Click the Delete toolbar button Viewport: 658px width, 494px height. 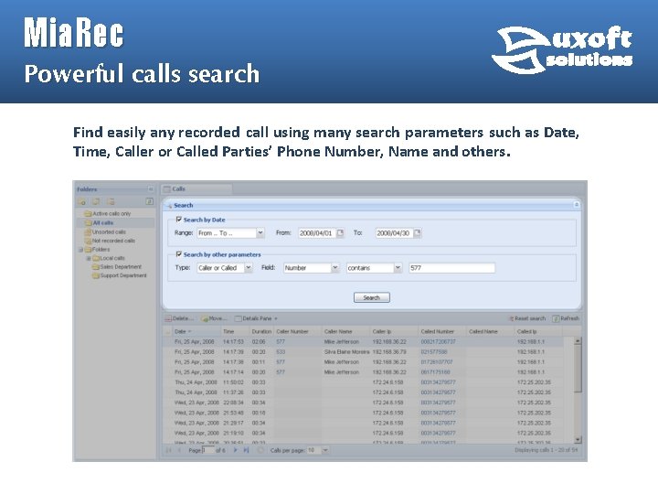tap(180, 318)
